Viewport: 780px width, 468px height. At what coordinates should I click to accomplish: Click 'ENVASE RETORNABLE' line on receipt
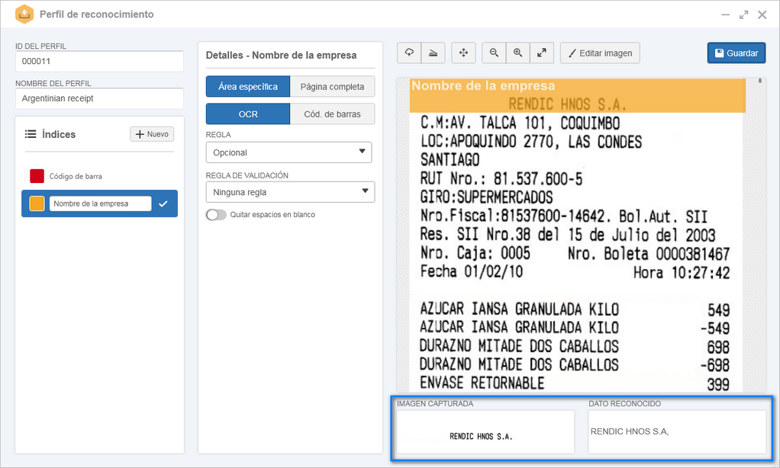pos(482,383)
